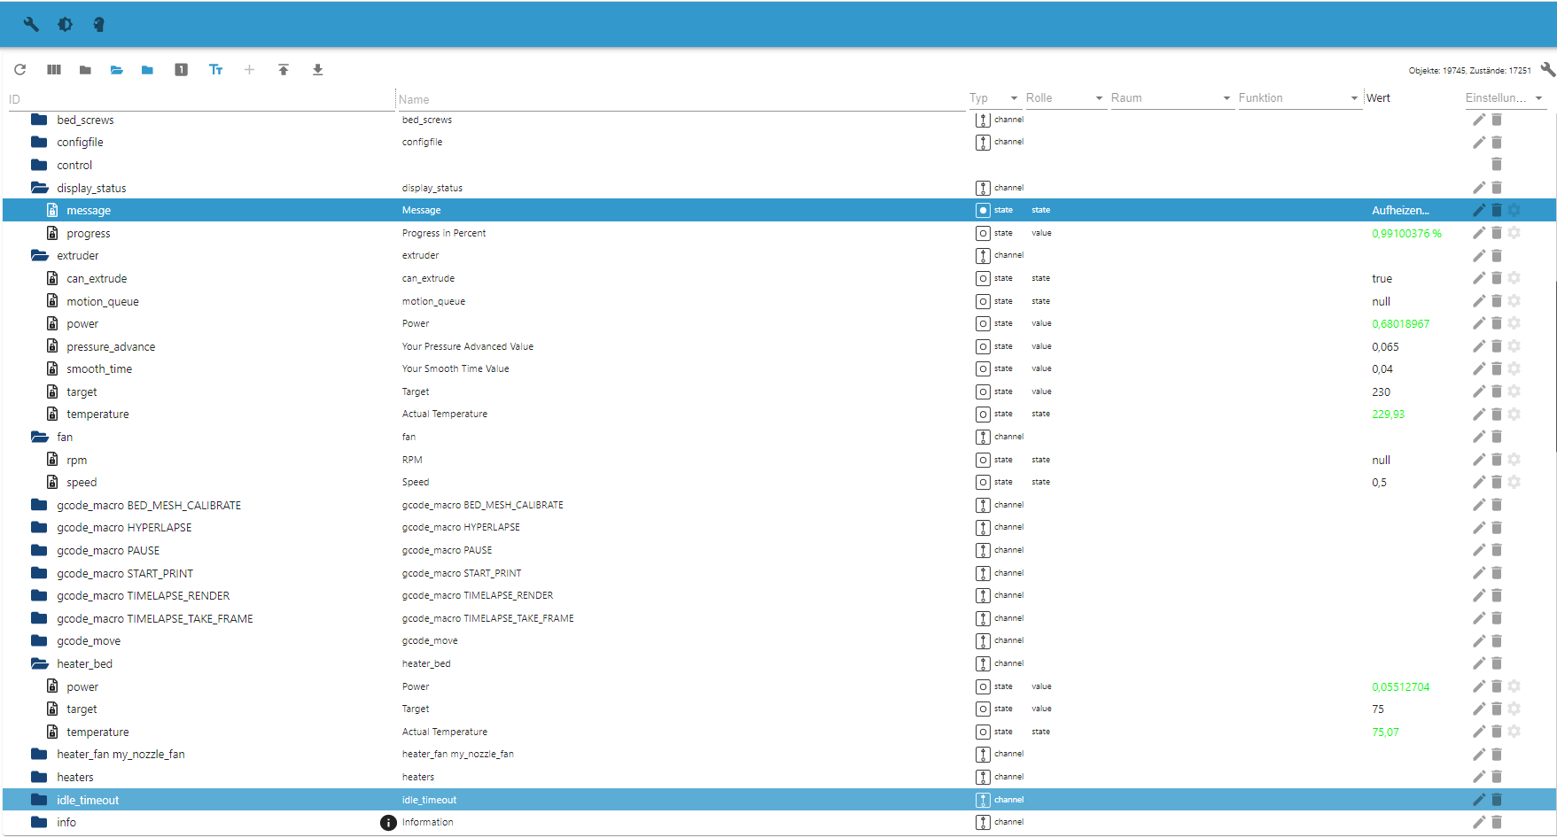The image size is (1557, 837).
Task: Select heater_fan my_nozzle_fan folder
Action: click(778, 754)
